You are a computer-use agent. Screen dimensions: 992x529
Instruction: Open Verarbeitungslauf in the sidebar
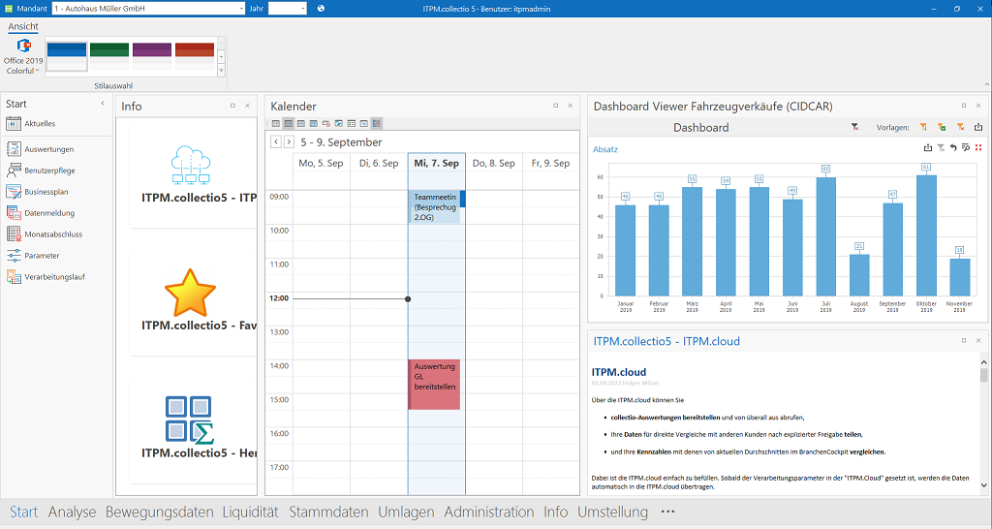pos(46,276)
